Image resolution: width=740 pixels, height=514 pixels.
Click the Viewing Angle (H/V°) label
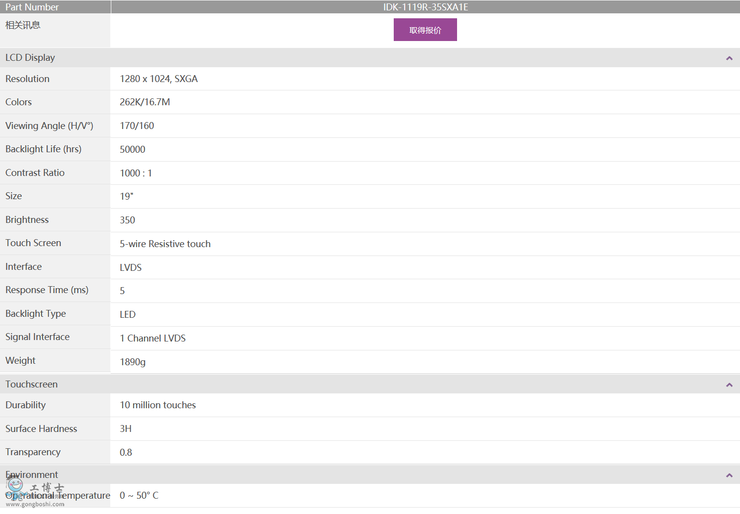(49, 126)
